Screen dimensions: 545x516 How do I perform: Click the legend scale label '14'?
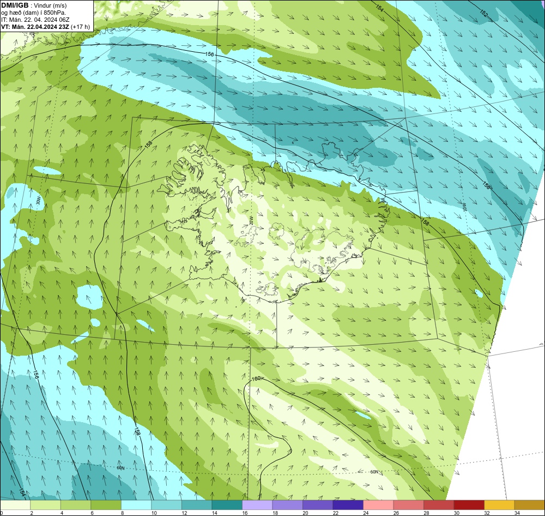(x=214, y=513)
